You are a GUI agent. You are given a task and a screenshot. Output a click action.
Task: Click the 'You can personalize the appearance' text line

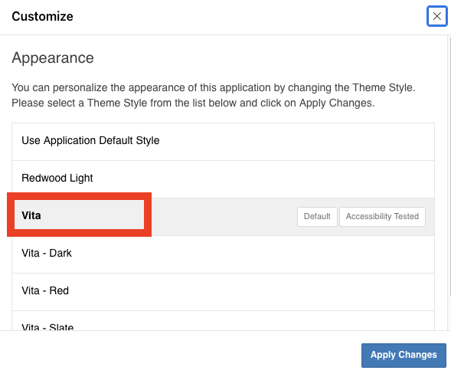(x=214, y=87)
